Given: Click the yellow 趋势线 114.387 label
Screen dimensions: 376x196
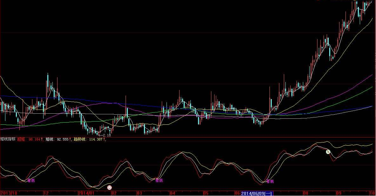Looking at the screenshot, I should (90, 139).
